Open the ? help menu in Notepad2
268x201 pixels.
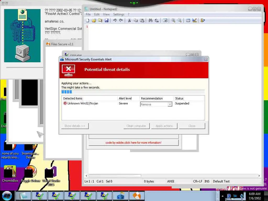pos(129,14)
